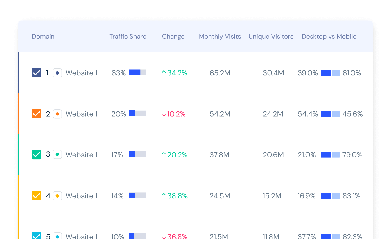Select the 24.5M monthly visits cell
The width and height of the screenshot is (391, 239).
220,196
